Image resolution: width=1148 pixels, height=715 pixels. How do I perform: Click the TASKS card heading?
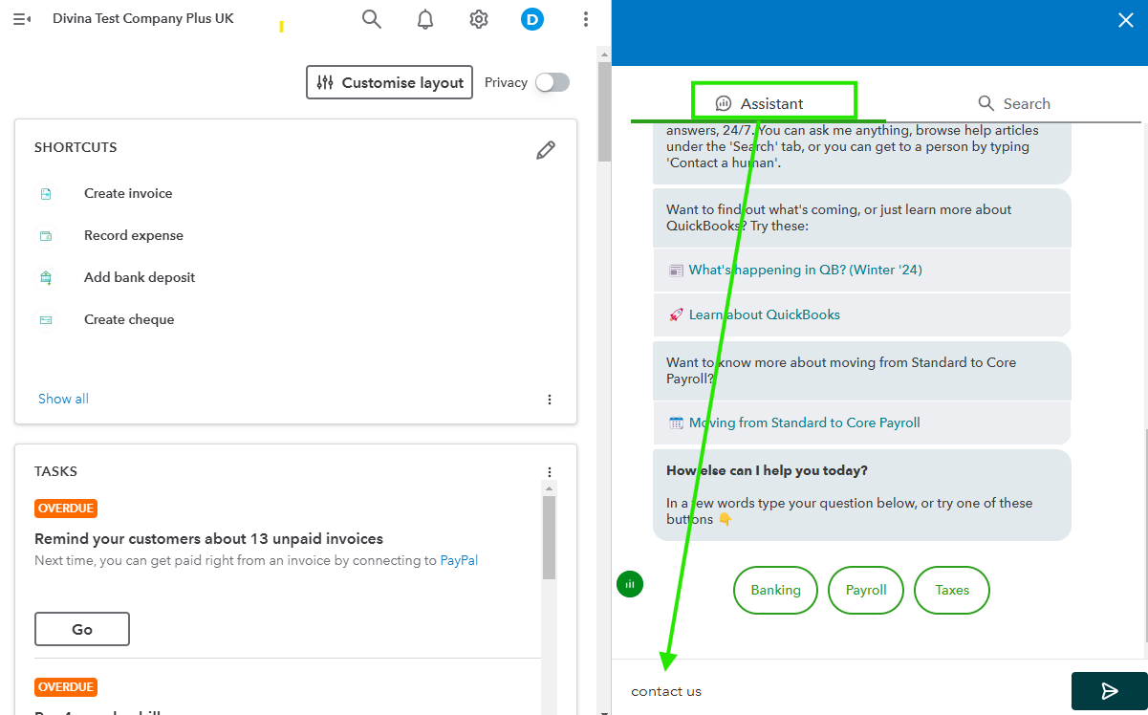(x=55, y=471)
